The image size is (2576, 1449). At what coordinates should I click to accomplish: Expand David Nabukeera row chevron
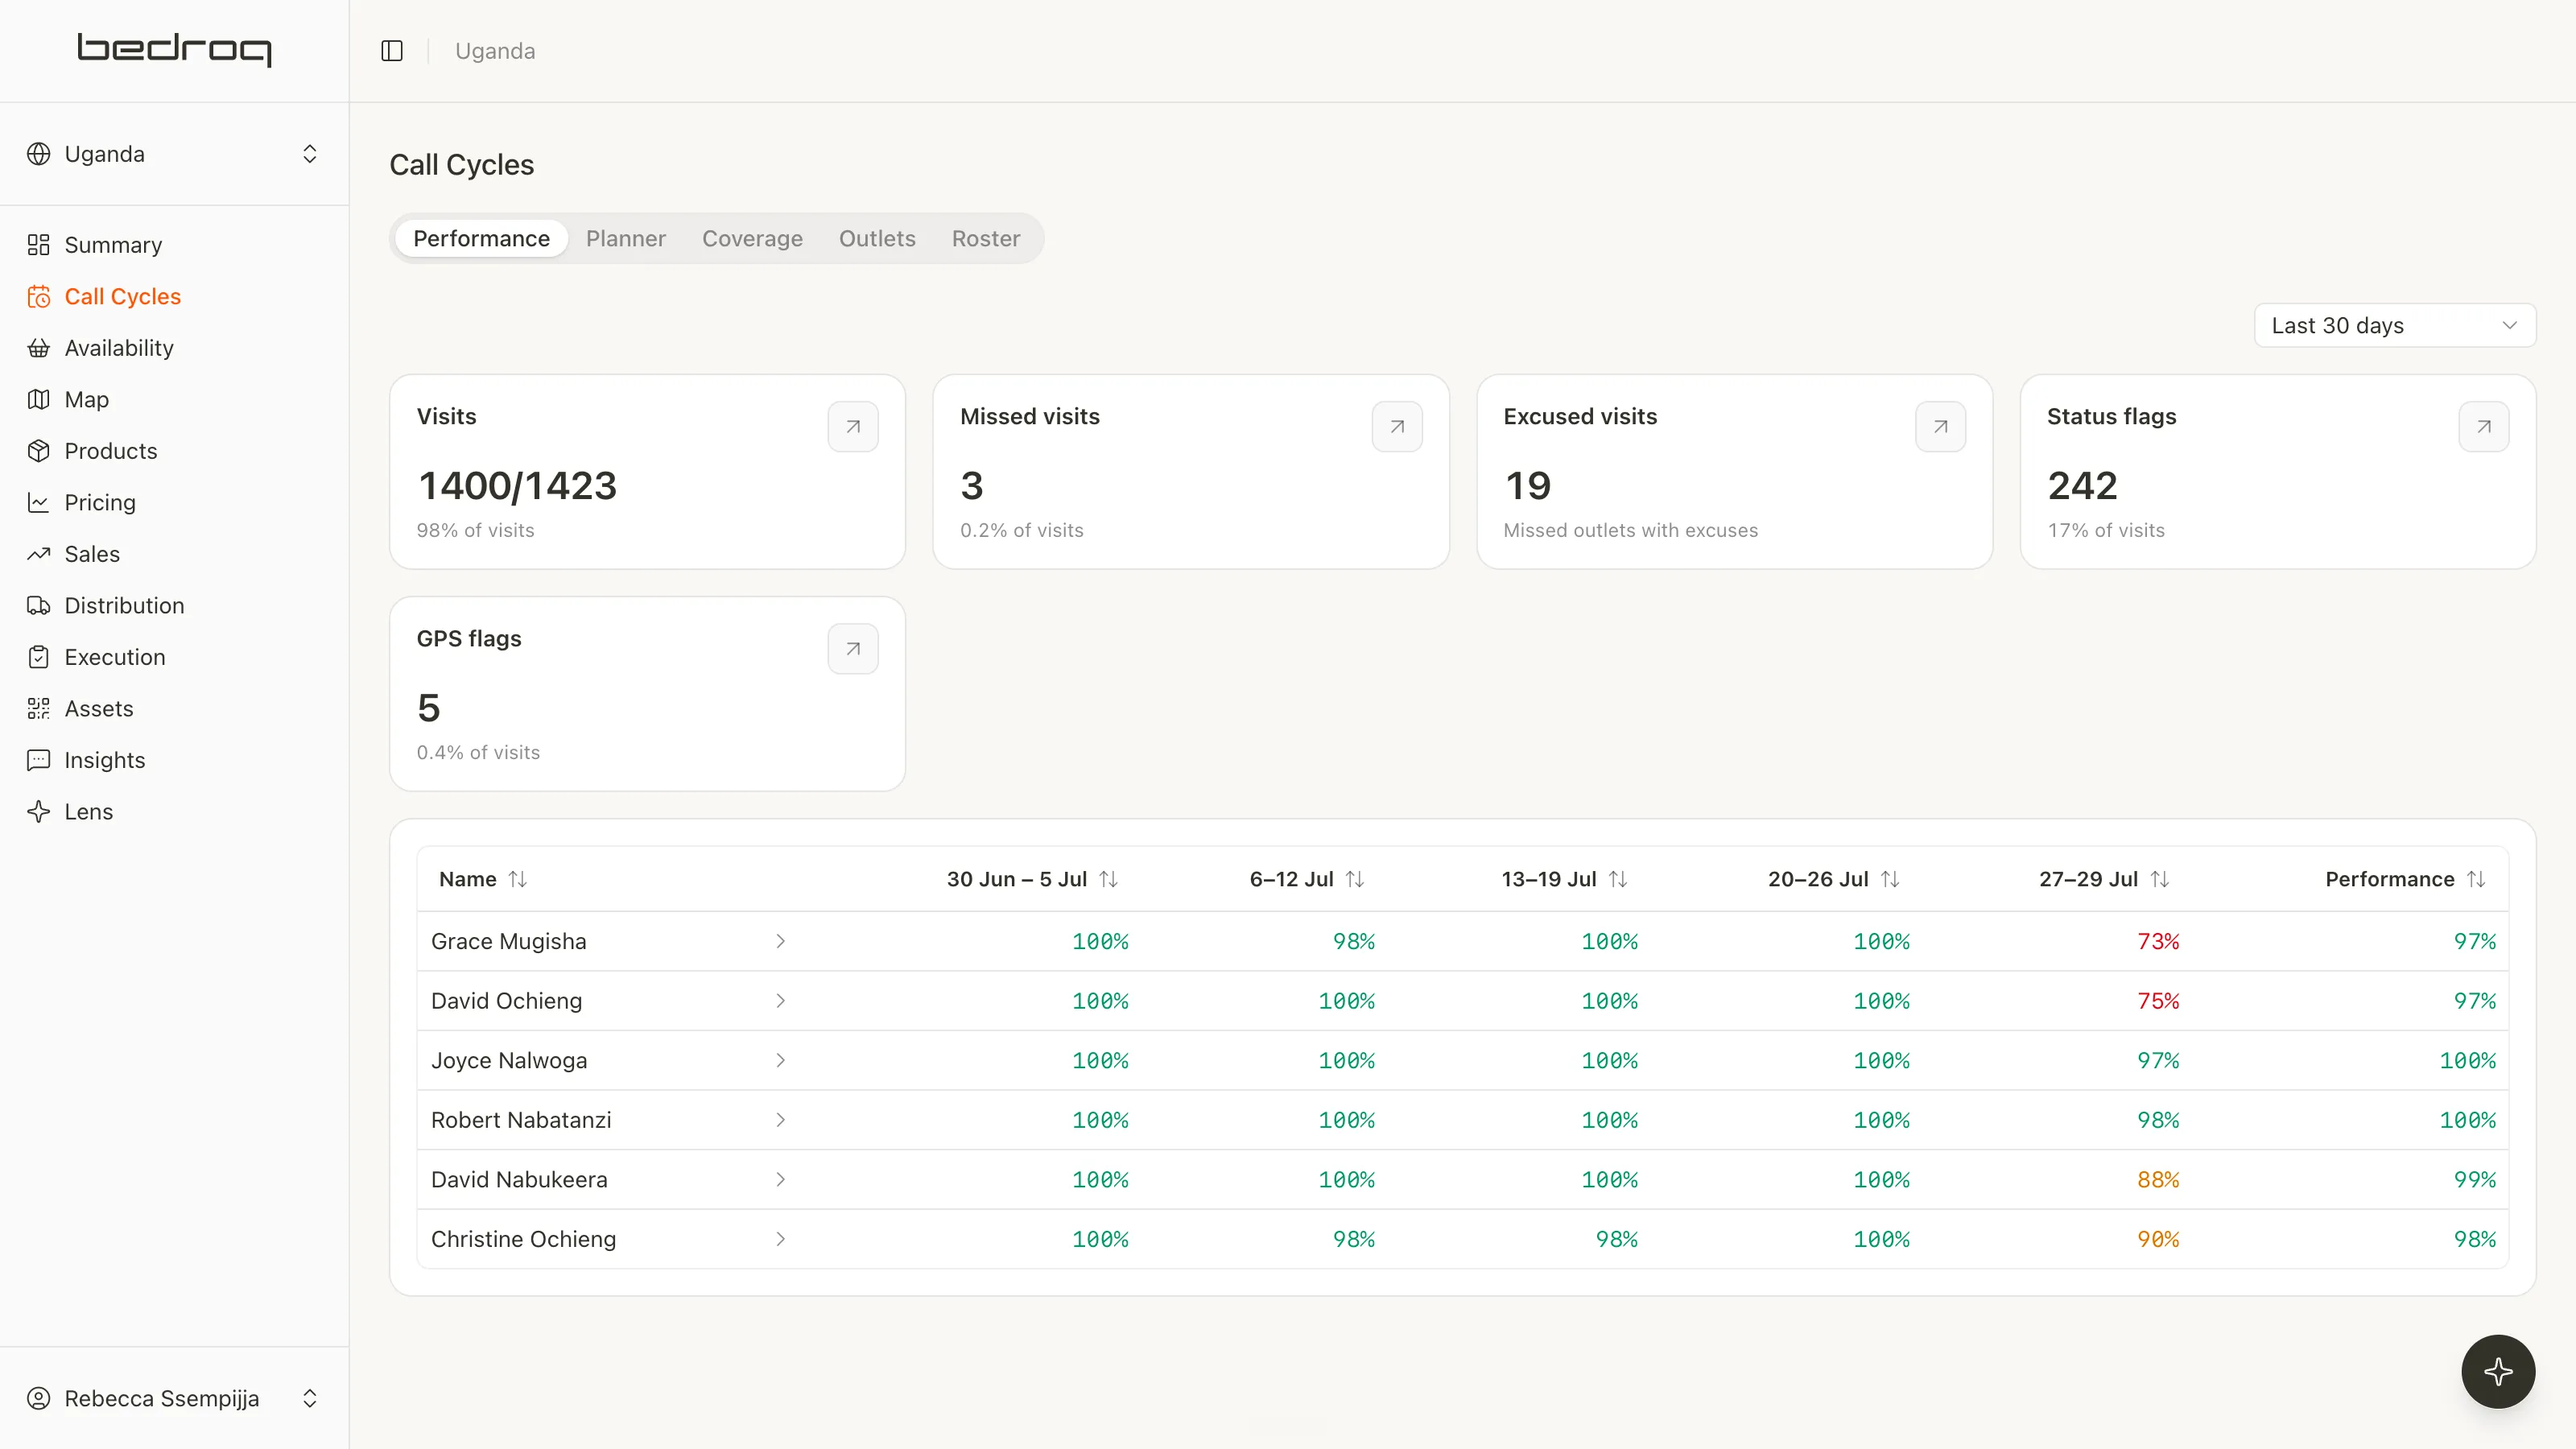[781, 1180]
